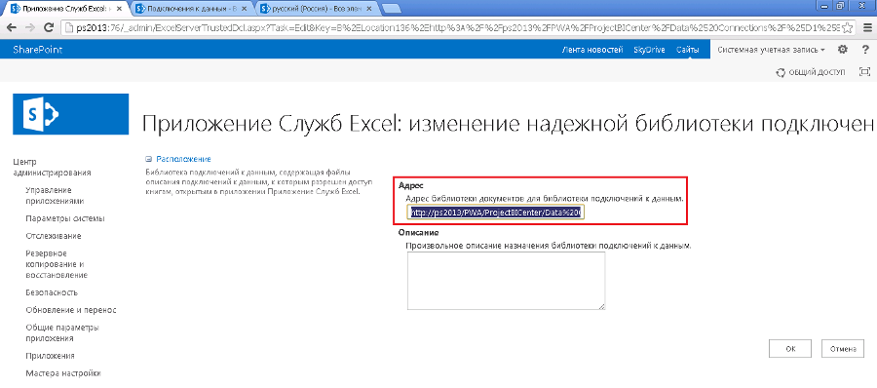Open a new browser tab
This screenshot has height=388, width=877.
[x=392, y=9]
